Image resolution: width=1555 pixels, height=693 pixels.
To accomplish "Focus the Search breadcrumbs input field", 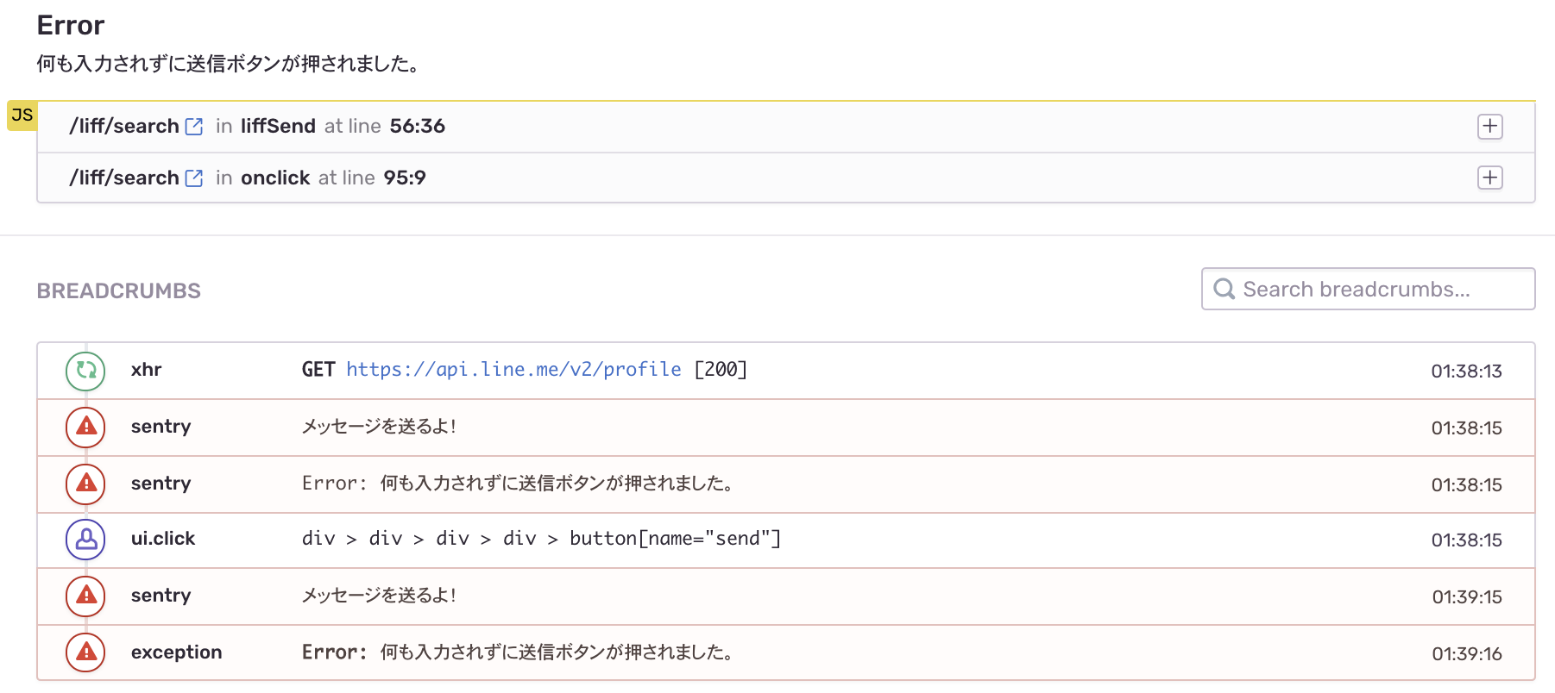I will pyautogui.click(x=1368, y=289).
